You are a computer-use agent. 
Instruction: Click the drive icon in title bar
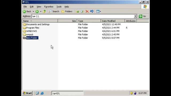[24, 2]
